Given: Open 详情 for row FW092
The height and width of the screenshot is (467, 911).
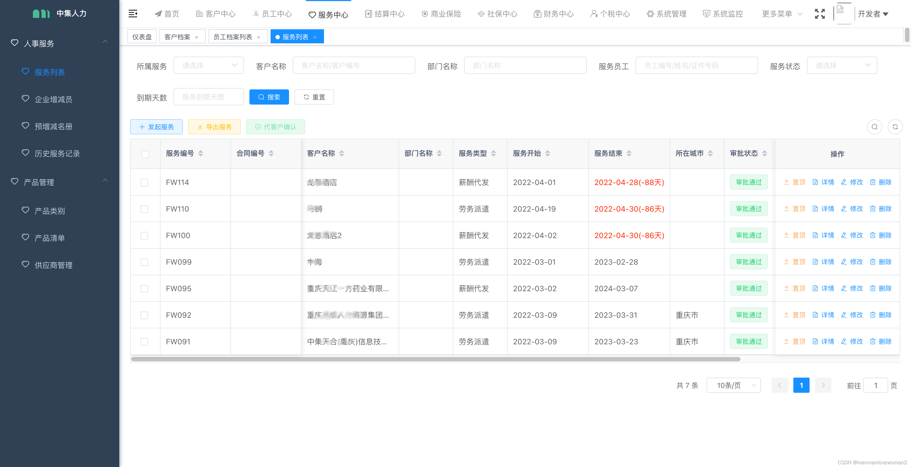Looking at the screenshot, I should click(823, 315).
